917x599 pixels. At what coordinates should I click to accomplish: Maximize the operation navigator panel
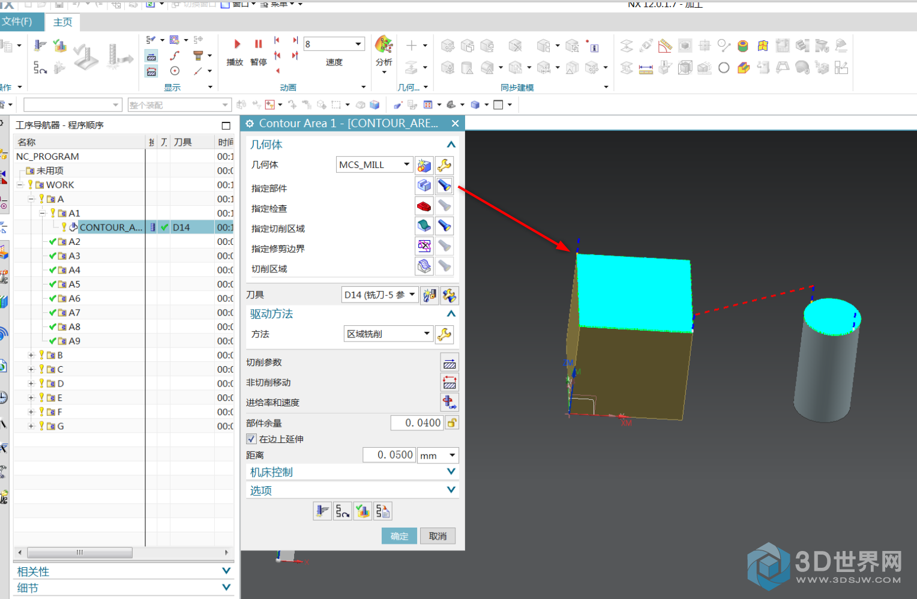point(226,125)
